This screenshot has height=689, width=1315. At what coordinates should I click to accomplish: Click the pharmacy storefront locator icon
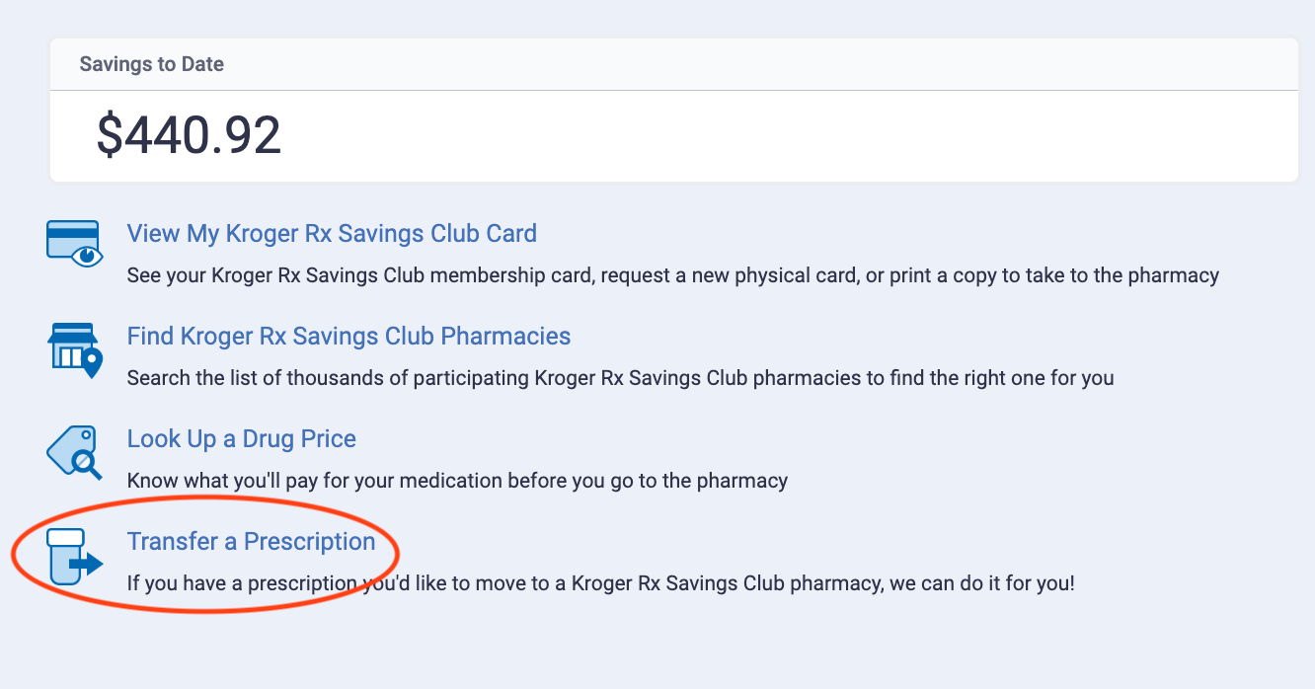[x=71, y=347]
